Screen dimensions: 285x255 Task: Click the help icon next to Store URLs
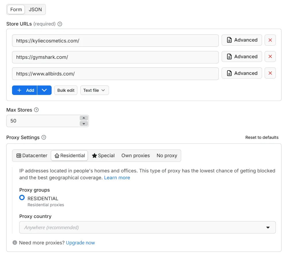point(60,24)
